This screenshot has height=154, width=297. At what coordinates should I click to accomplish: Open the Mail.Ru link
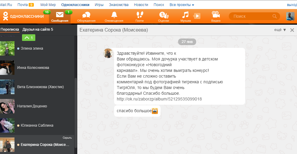pos(6,5)
